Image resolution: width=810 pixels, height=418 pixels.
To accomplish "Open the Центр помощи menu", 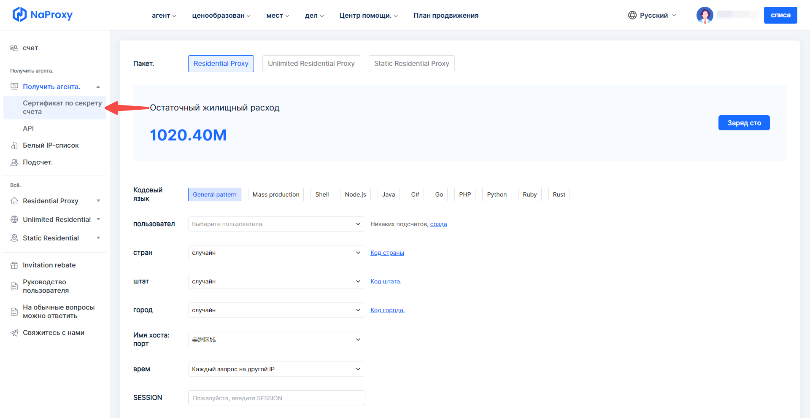I will click(x=368, y=16).
